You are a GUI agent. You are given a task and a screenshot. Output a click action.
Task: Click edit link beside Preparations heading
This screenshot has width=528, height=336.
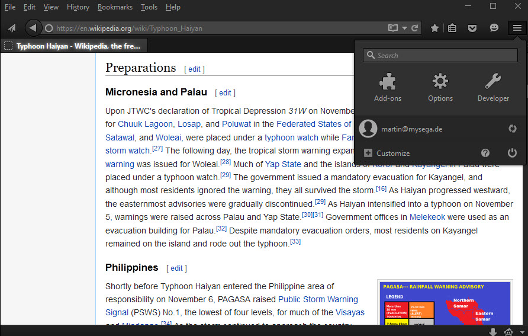click(194, 69)
